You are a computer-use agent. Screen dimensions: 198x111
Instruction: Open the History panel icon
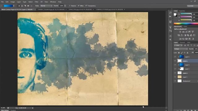170,13
